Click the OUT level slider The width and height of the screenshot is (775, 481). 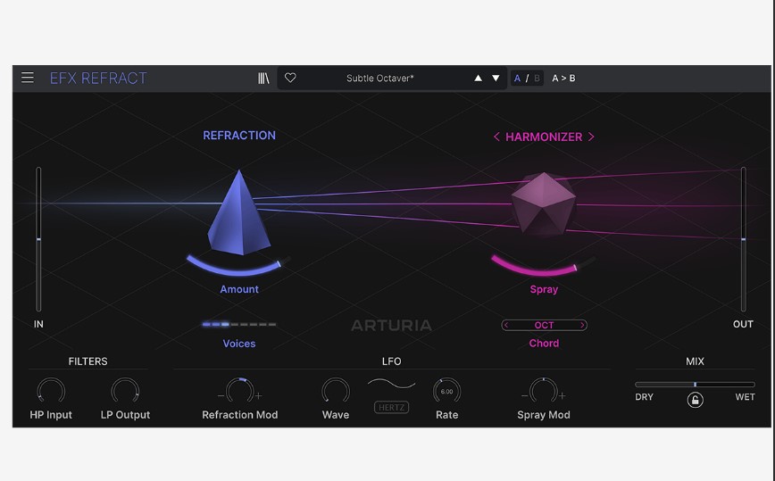[743, 239]
